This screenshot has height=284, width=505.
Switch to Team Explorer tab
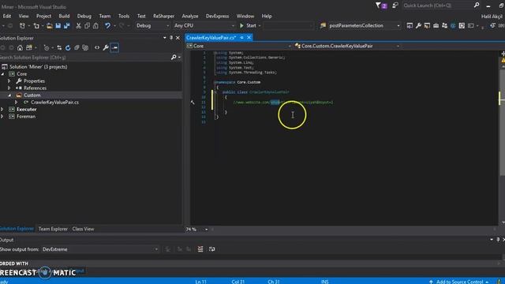pos(53,229)
